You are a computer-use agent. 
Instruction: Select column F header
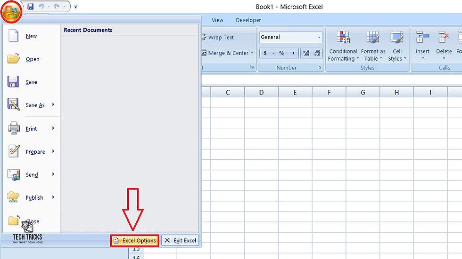(329, 93)
